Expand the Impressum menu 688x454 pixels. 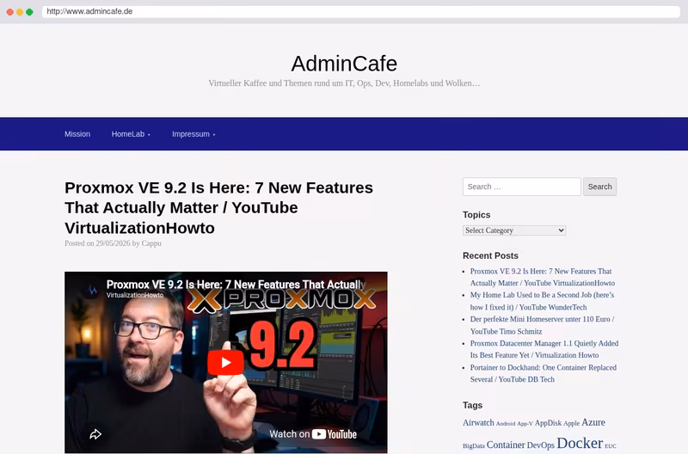point(193,134)
